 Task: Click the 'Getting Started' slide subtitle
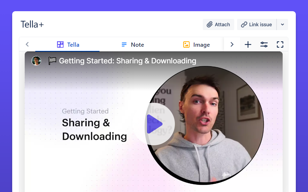tap(85, 111)
